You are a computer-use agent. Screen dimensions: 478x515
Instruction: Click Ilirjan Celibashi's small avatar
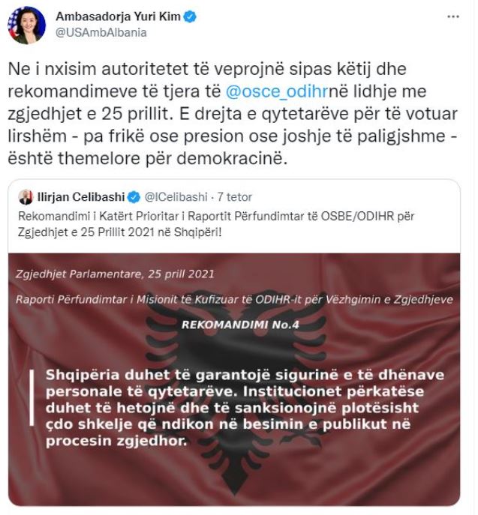pos(26,197)
